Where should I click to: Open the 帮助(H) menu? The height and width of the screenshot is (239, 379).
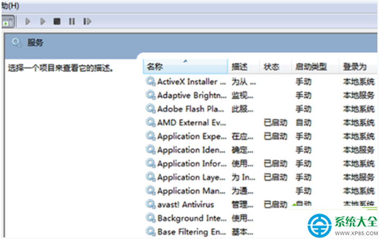click(10, 5)
